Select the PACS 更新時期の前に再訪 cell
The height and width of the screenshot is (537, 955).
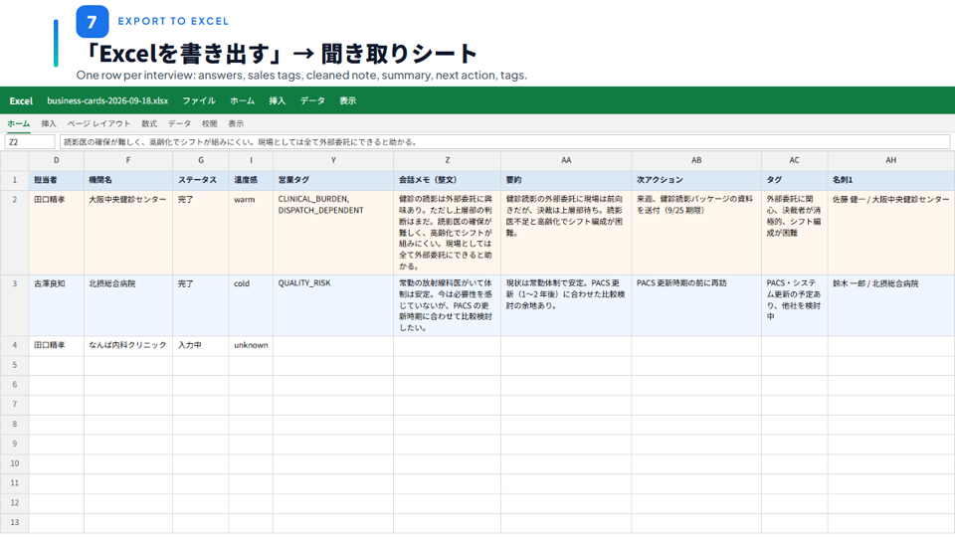(x=696, y=305)
